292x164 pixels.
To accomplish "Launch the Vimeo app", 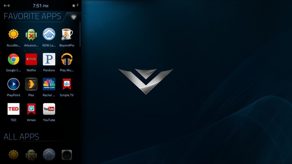I will (x=31, y=109).
